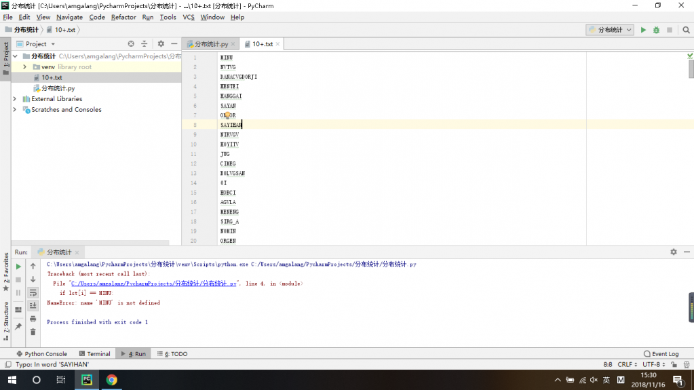Open Project panel settings gear
This screenshot has width=694, height=390.
(161, 44)
